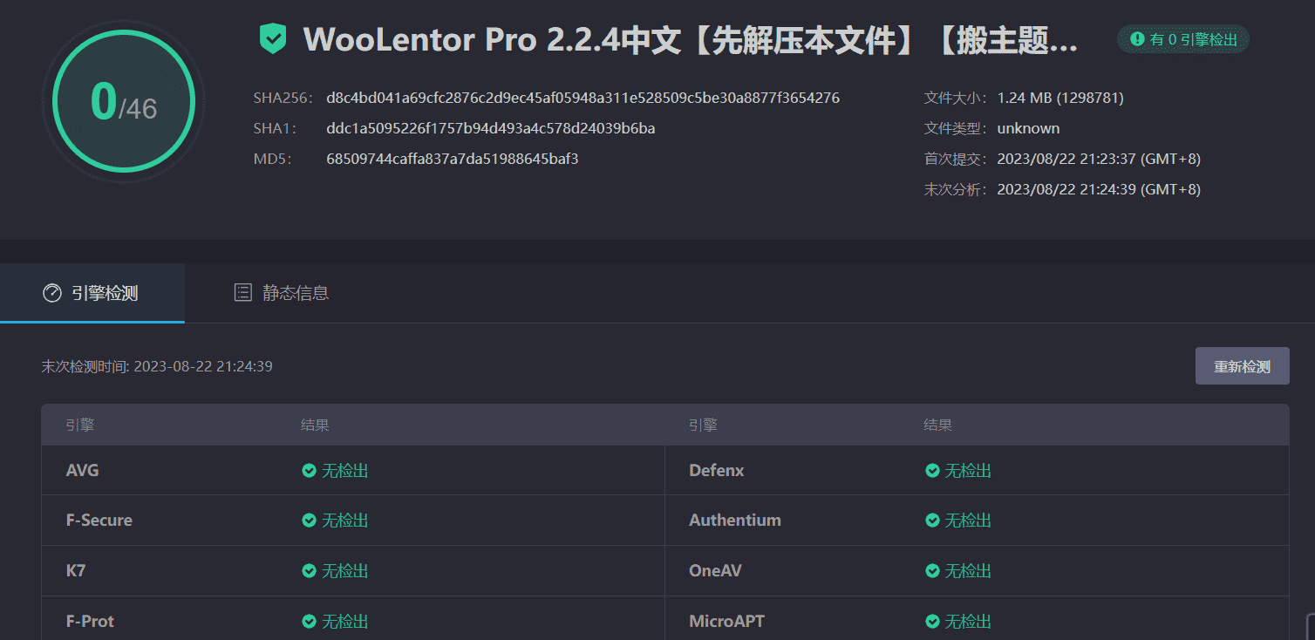
Task: Click the gauge icon on the 引擎检测 tab
Action: click(52, 293)
